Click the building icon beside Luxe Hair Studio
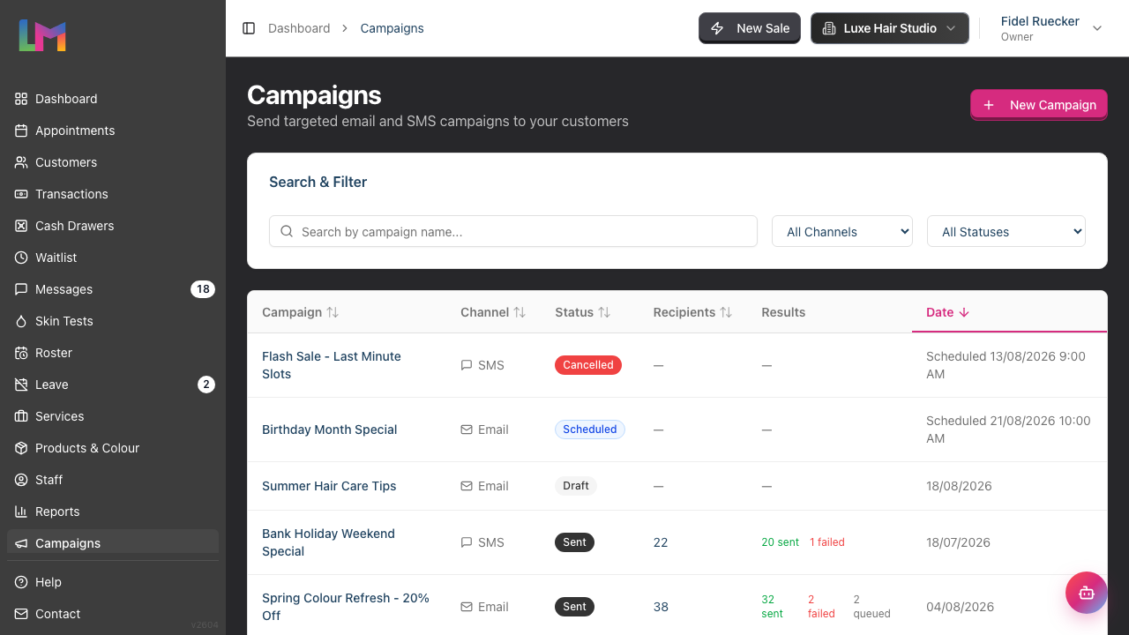The width and height of the screenshot is (1129, 635). click(828, 28)
